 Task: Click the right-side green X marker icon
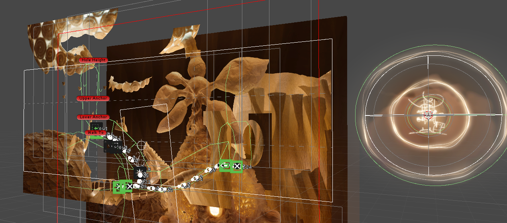(237, 166)
